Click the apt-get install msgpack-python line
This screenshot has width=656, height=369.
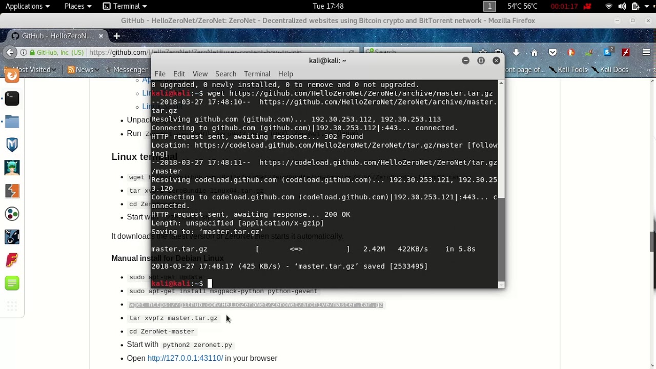223,291
